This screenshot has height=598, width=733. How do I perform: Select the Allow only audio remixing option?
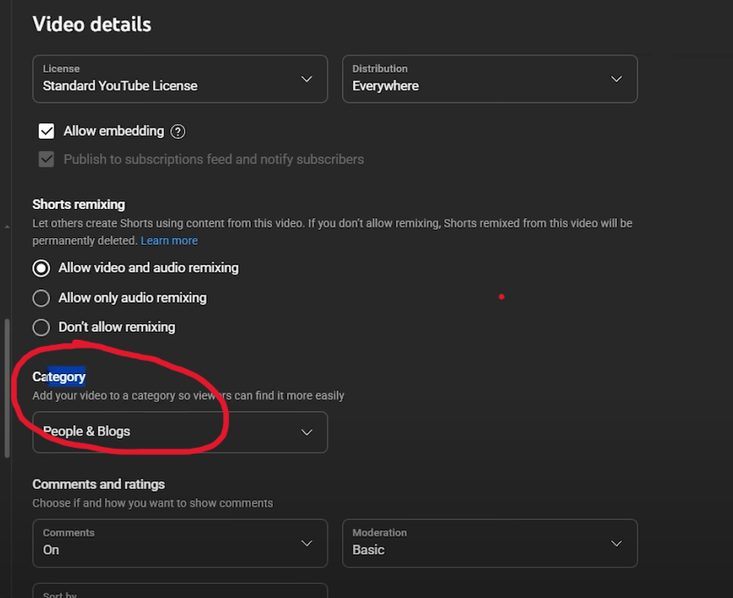tap(40, 298)
